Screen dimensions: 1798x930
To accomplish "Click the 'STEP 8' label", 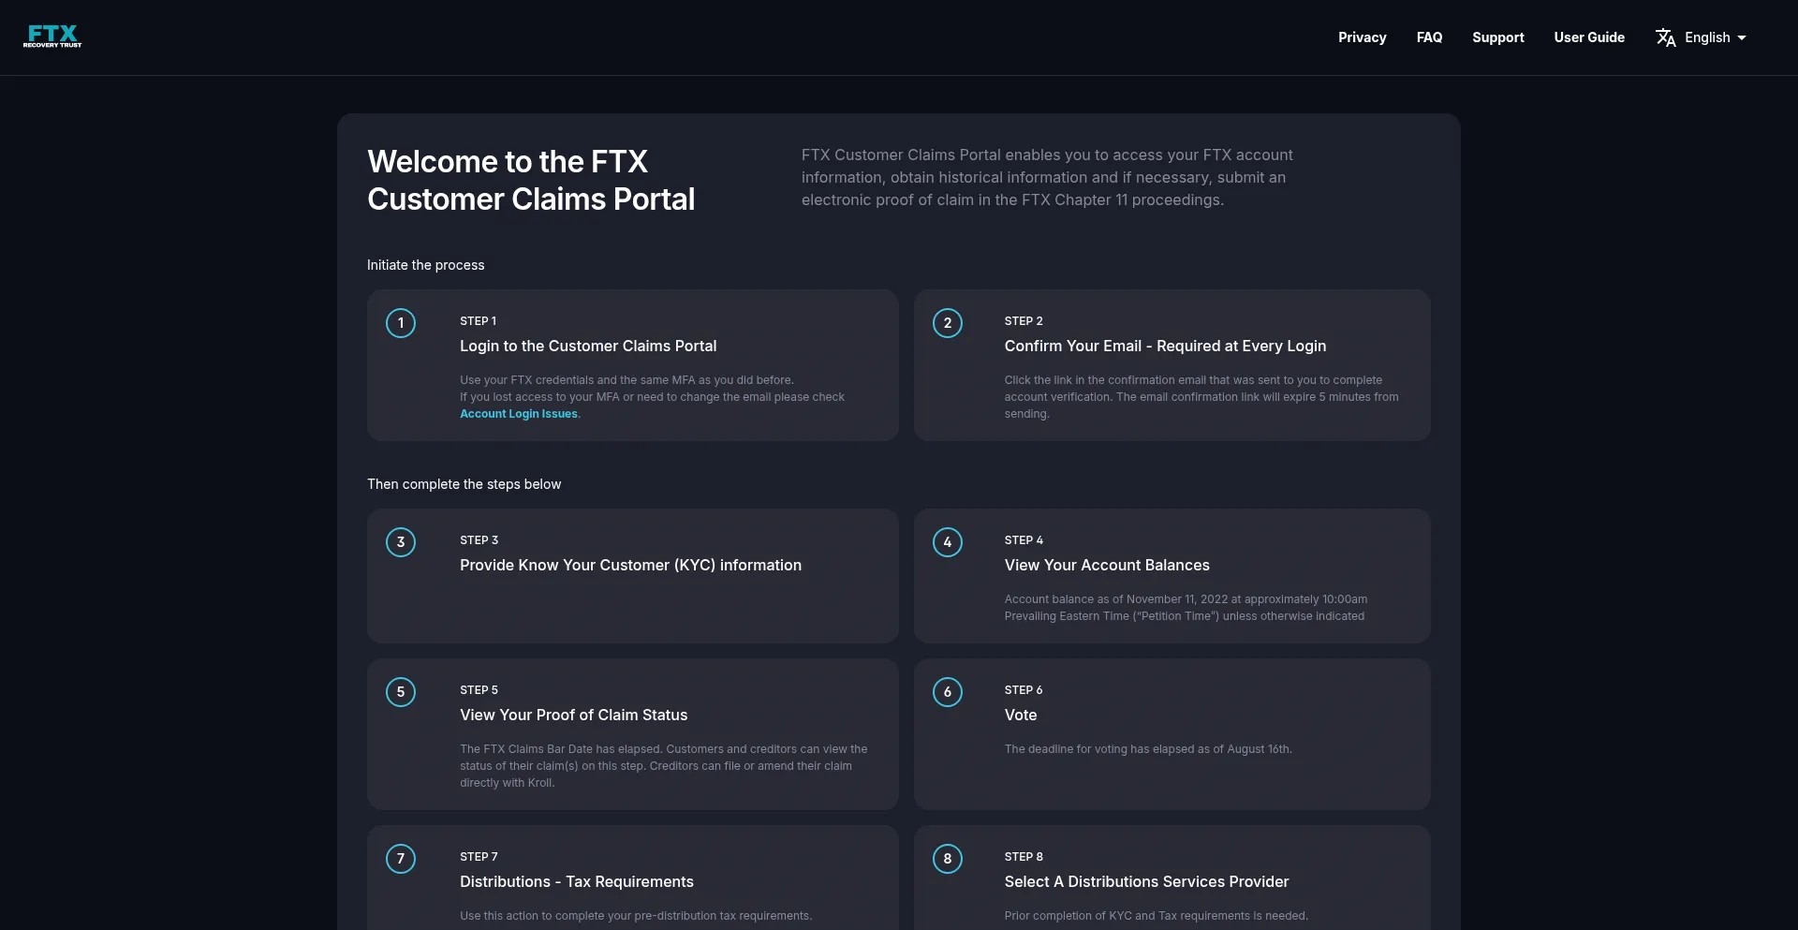I will tap(1024, 857).
